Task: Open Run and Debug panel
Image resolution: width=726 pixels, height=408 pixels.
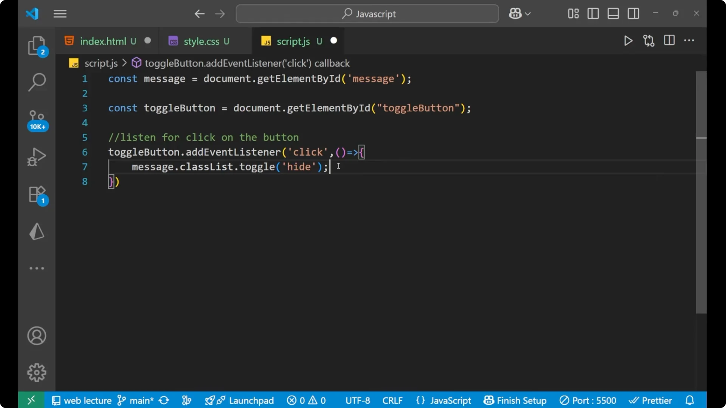Action: [x=37, y=156]
